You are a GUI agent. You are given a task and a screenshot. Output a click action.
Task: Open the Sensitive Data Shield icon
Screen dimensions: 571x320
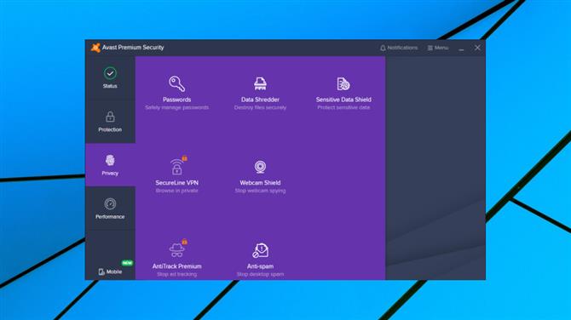click(343, 83)
